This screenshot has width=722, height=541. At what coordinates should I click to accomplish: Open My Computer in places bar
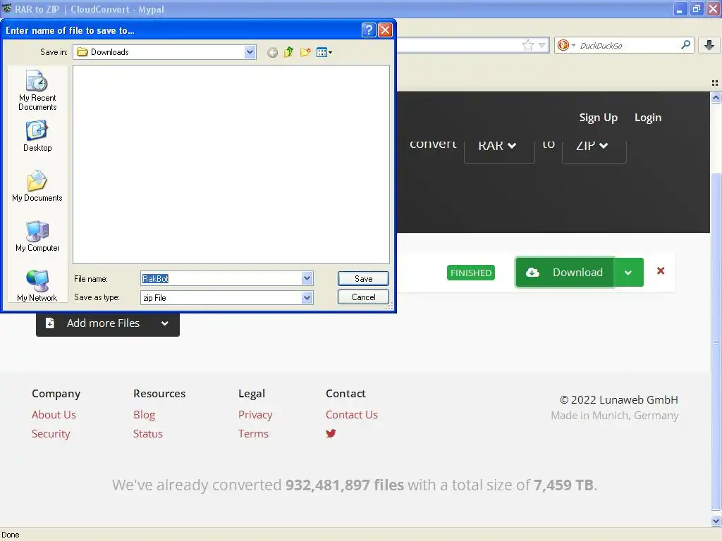tap(37, 236)
